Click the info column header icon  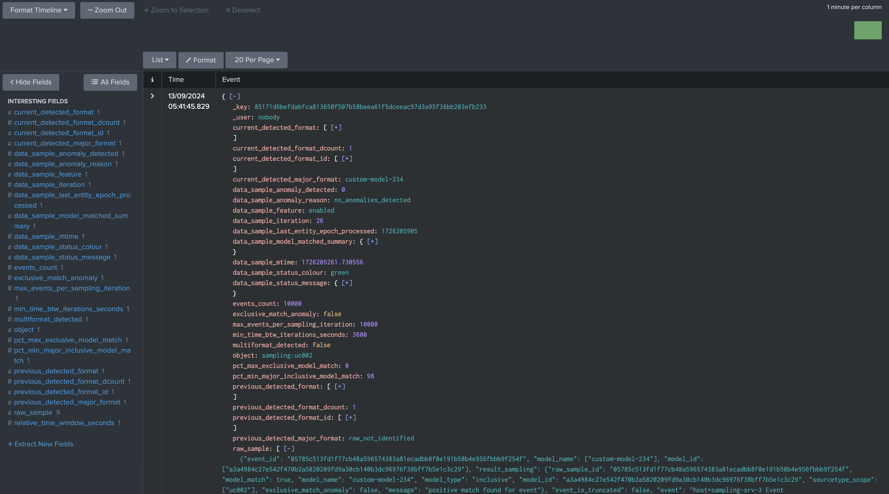[x=152, y=79]
